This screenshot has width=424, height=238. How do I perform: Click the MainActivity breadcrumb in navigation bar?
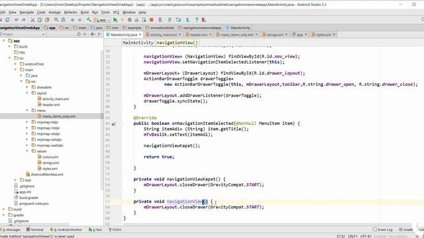point(238,28)
